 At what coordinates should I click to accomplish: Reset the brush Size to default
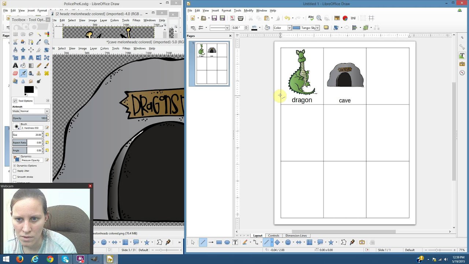click(47, 135)
